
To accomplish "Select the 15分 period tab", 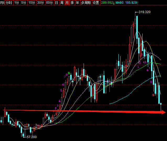I will pyautogui.click(x=32, y=3).
